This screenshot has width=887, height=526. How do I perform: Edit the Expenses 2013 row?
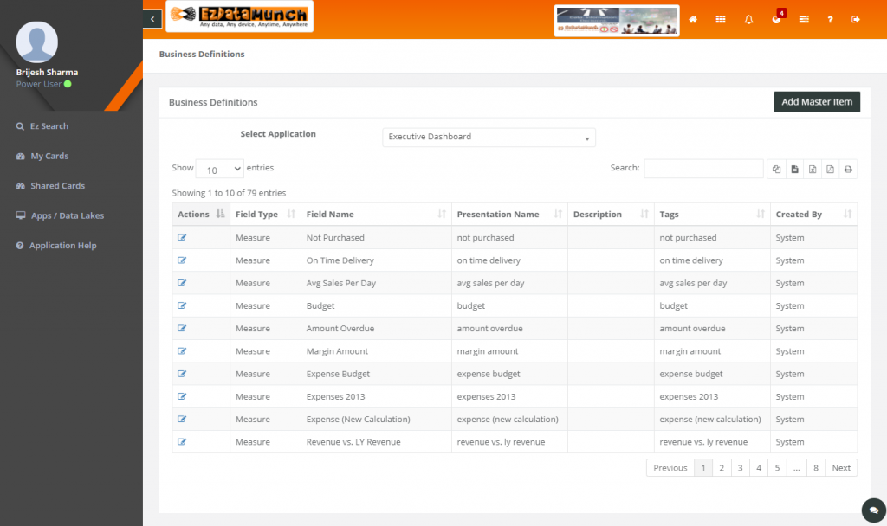[182, 396]
